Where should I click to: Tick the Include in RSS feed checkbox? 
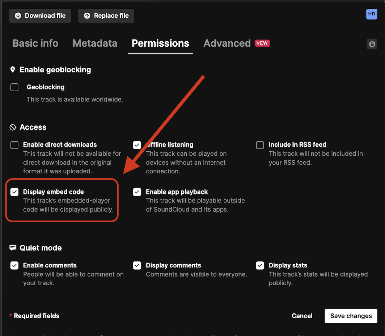coord(260,145)
